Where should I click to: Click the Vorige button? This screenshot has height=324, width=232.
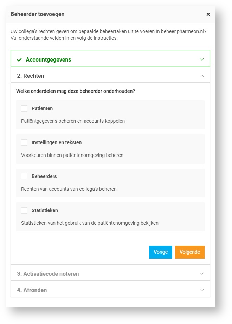(x=161, y=252)
